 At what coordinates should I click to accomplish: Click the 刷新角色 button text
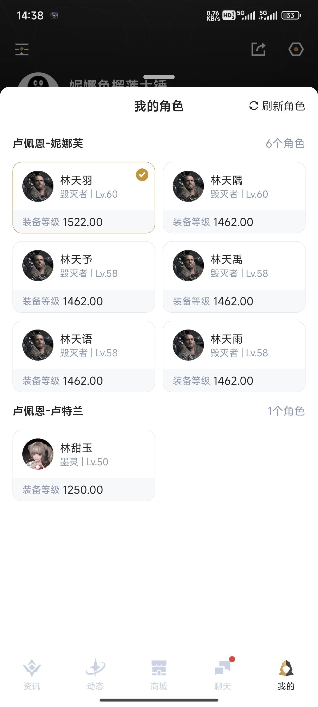click(x=283, y=106)
